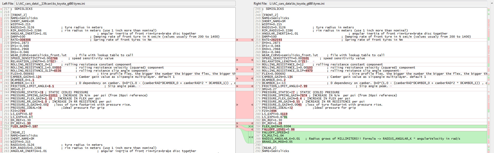The height and width of the screenshot is (153, 494).
Task: Click the Right File path field
Action: [377, 4]
